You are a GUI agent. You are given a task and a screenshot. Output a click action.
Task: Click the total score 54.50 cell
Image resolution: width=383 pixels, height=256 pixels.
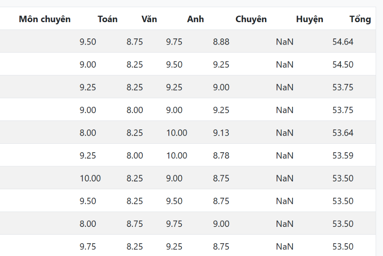(343, 64)
